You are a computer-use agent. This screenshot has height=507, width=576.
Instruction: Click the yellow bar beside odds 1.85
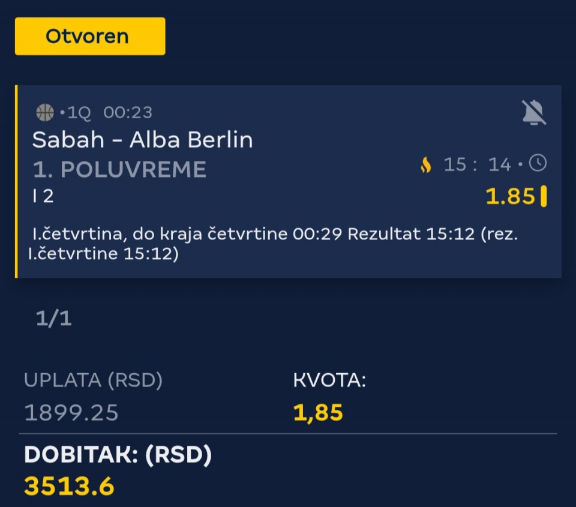544,196
